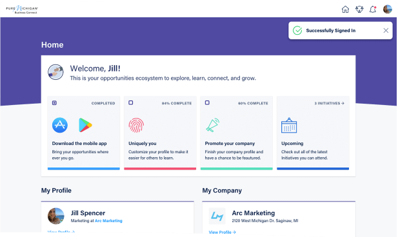
Task: Dismiss the Successfully Signed In notification
Action: point(386,30)
